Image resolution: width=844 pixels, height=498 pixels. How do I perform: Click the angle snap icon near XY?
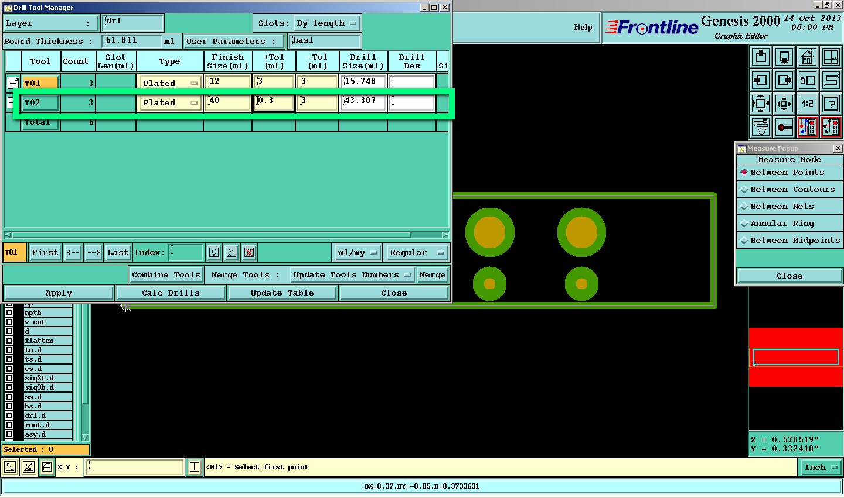(x=28, y=467)
